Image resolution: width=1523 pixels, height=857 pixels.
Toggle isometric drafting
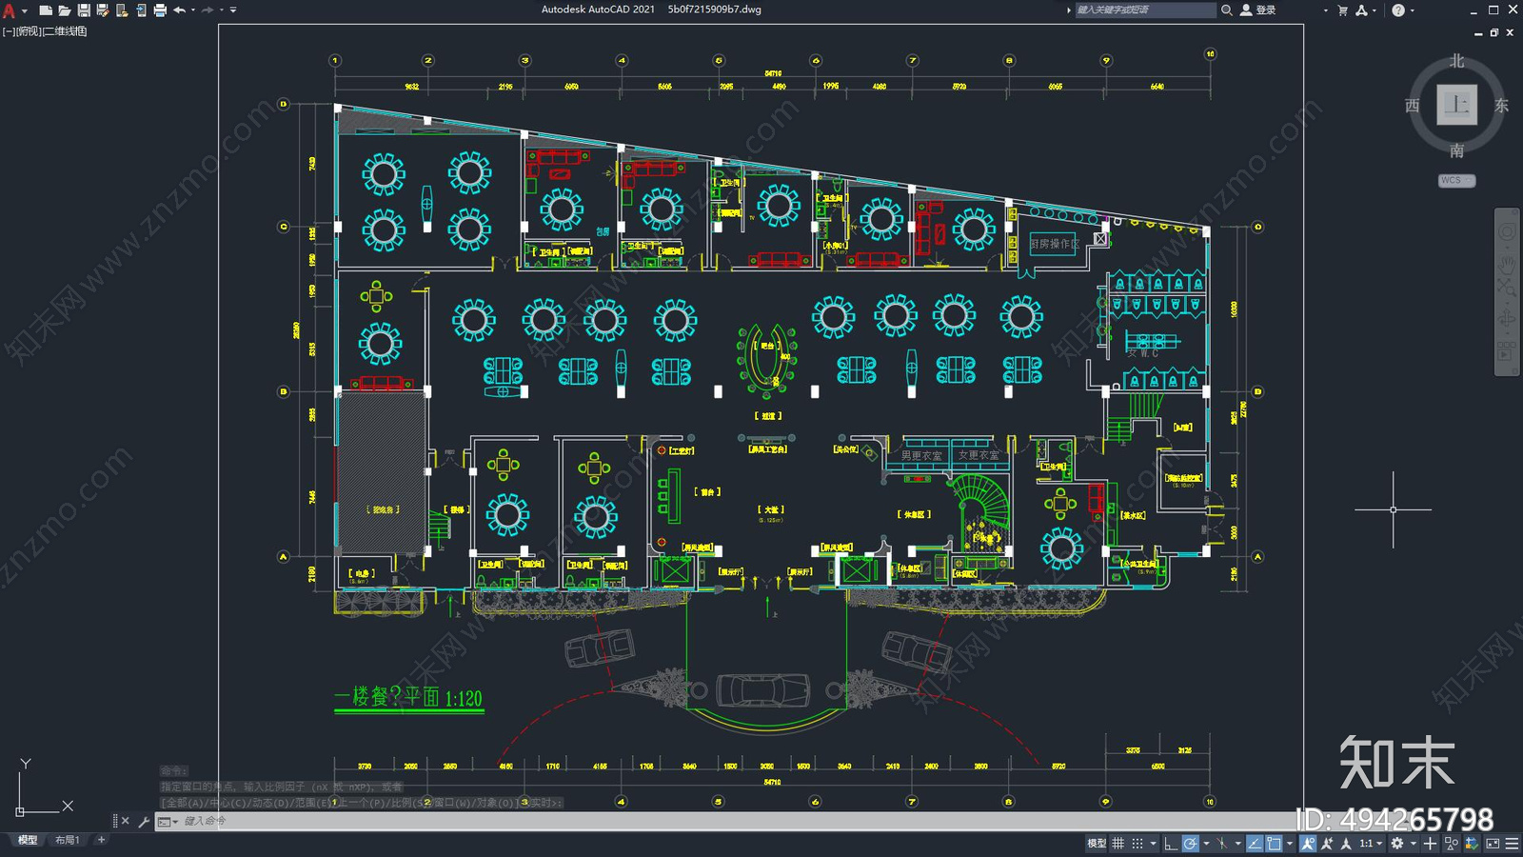[x=1222, y=844]
